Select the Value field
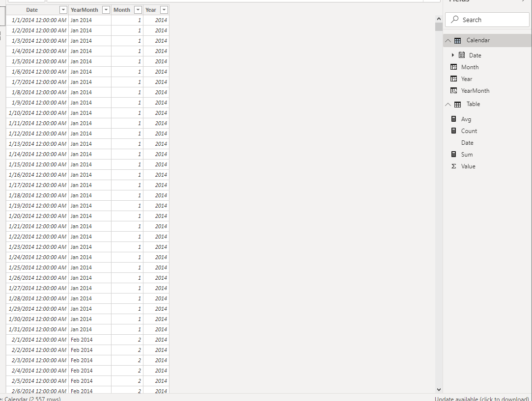532x401 pixels. pyautogui.click(x=468, y=166)
